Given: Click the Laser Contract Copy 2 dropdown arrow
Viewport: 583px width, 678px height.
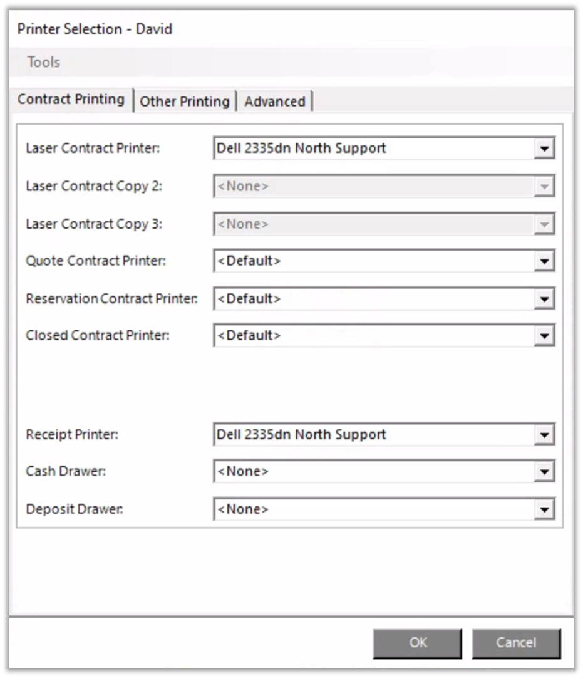Looking at the screenshot, I should pos(544,187).
